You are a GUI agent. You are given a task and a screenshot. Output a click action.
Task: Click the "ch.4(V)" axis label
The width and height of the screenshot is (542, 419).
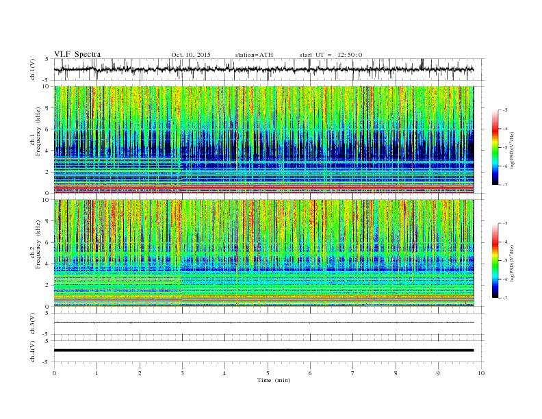pos(33,351)
